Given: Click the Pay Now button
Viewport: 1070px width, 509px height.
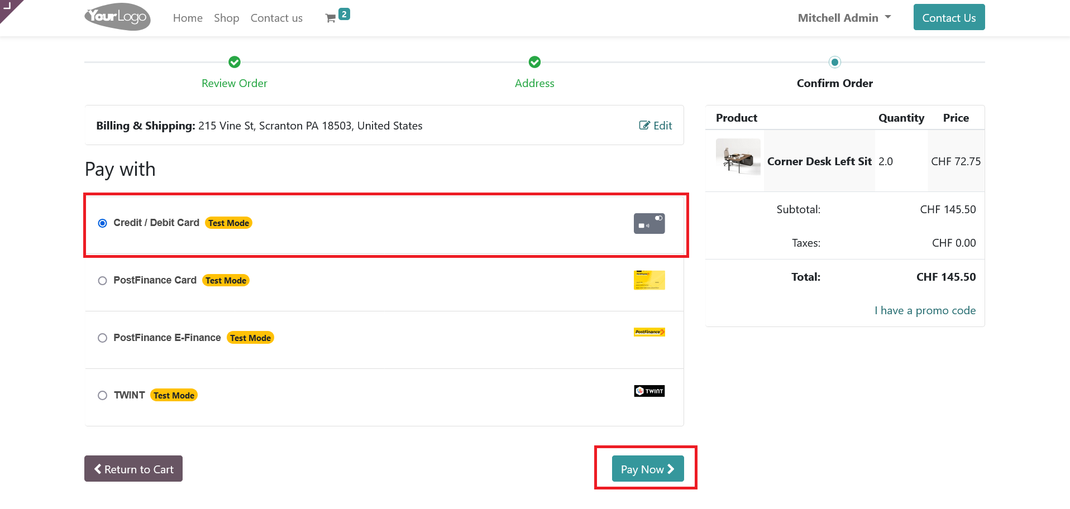Looking at the screenshot, I should pyautogui.click(x=647, y=469).
